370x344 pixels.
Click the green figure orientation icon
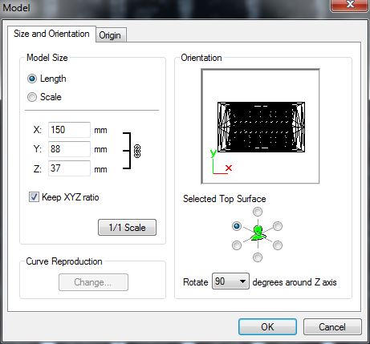(x=258, y=233)
